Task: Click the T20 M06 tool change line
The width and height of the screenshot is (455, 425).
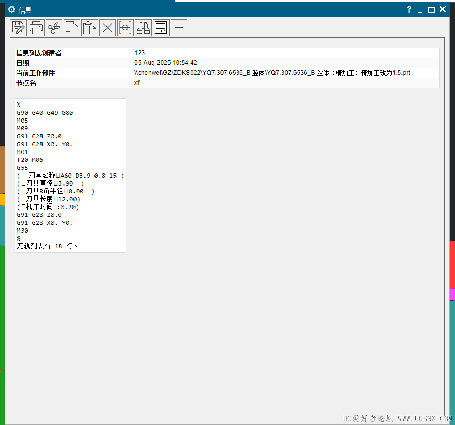Action: coord(30,160)
